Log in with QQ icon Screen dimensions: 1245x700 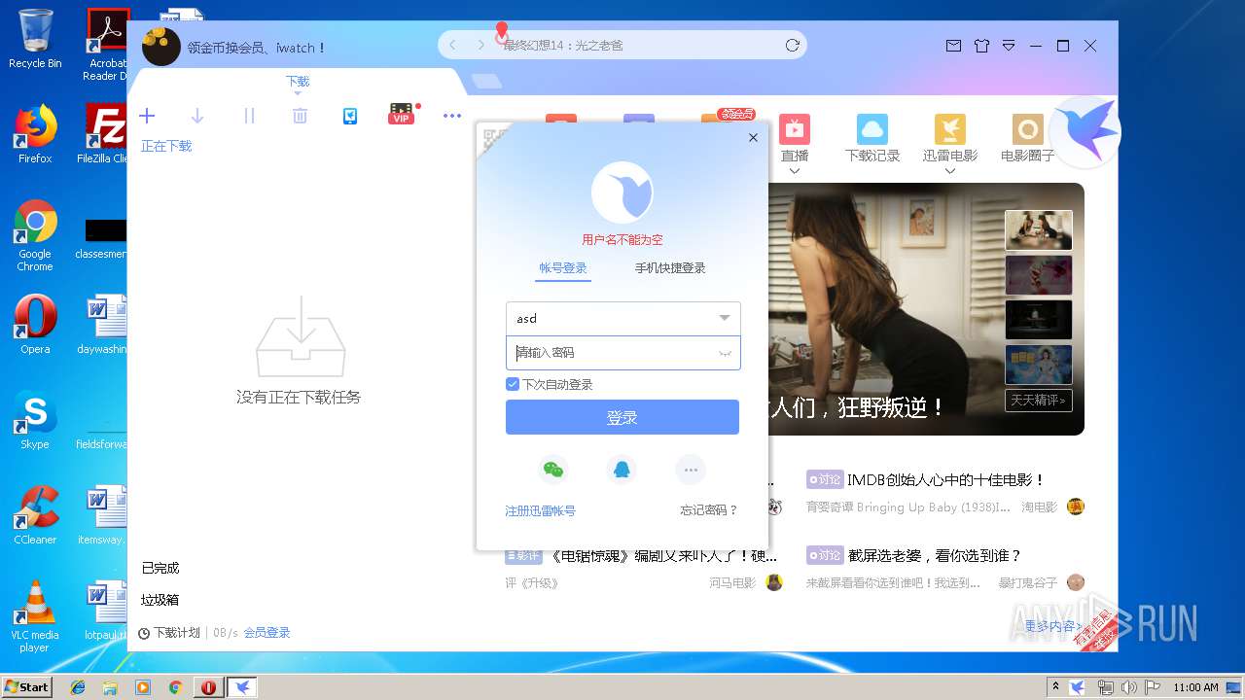[622, 470]
